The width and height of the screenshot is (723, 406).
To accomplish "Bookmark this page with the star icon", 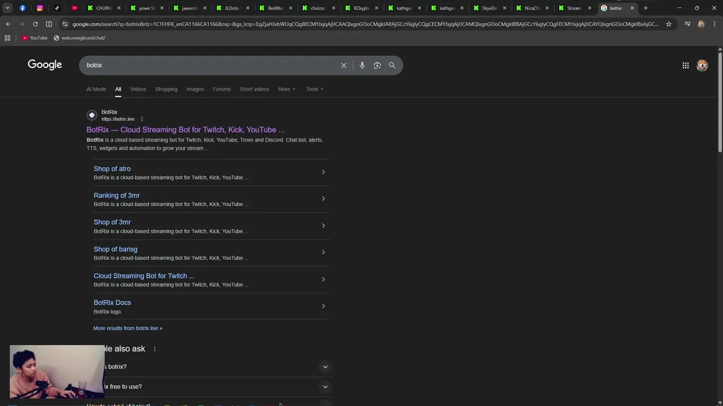I will (x=669, y=24).
